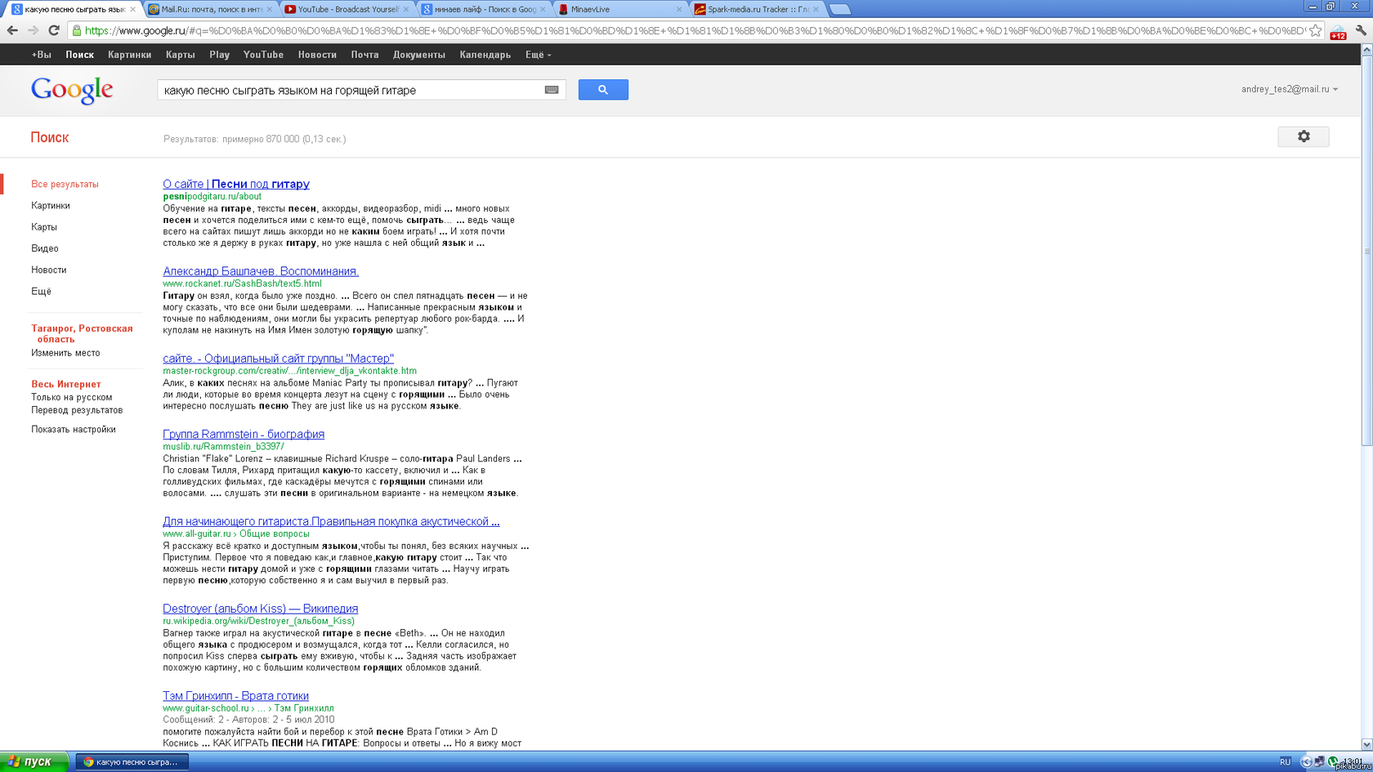Open search settings gear button
The width and height of the screenshot is (1373, 772).
[x=1303, y=136]
